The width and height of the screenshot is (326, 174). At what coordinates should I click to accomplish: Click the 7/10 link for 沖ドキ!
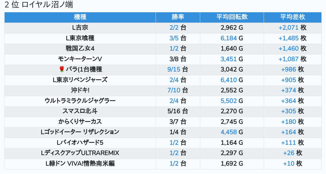click(174, 90)
